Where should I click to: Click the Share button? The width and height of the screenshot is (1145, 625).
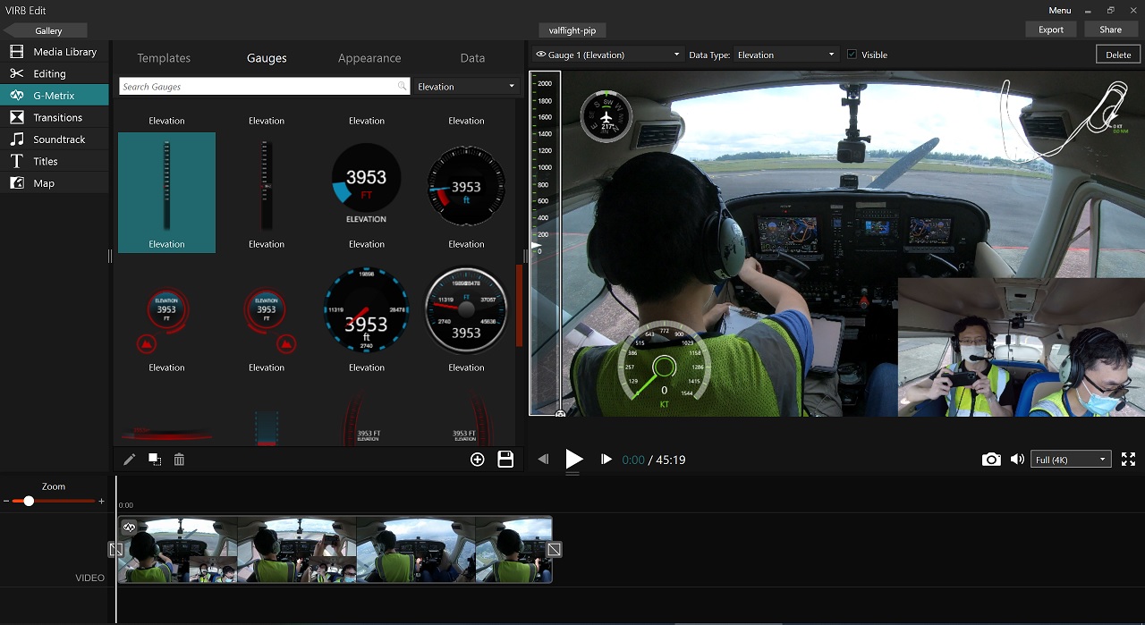1111,30
